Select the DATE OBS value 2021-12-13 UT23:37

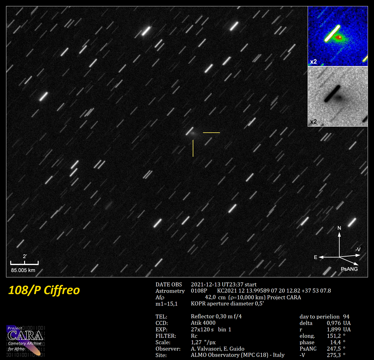tap(223, 284)
